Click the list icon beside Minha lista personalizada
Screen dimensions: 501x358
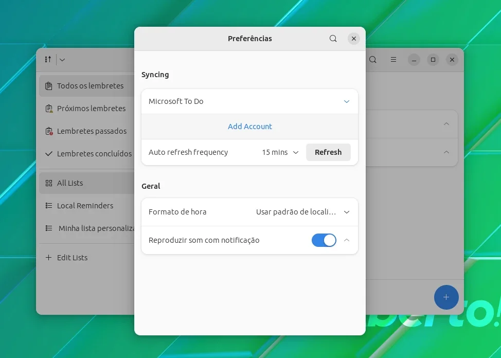(48, 228)
